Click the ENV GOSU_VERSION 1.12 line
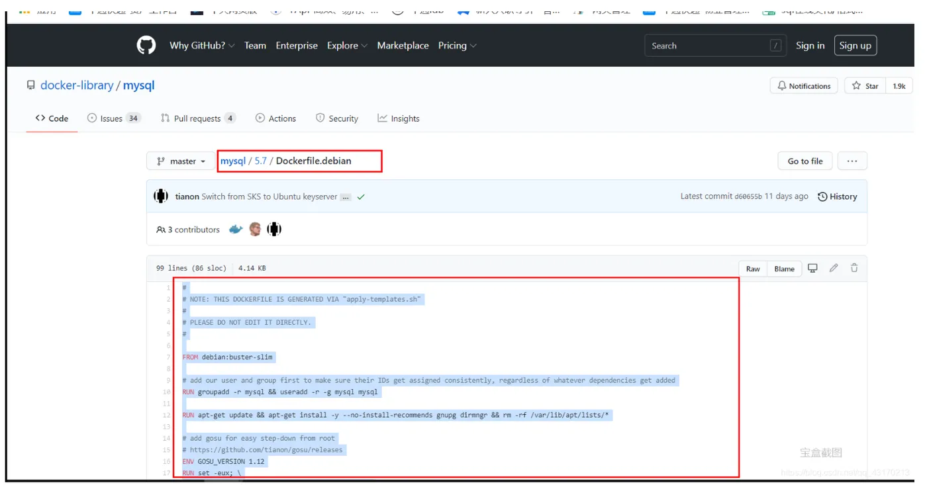This screenshot has height=491, width=927. (224, 461)
